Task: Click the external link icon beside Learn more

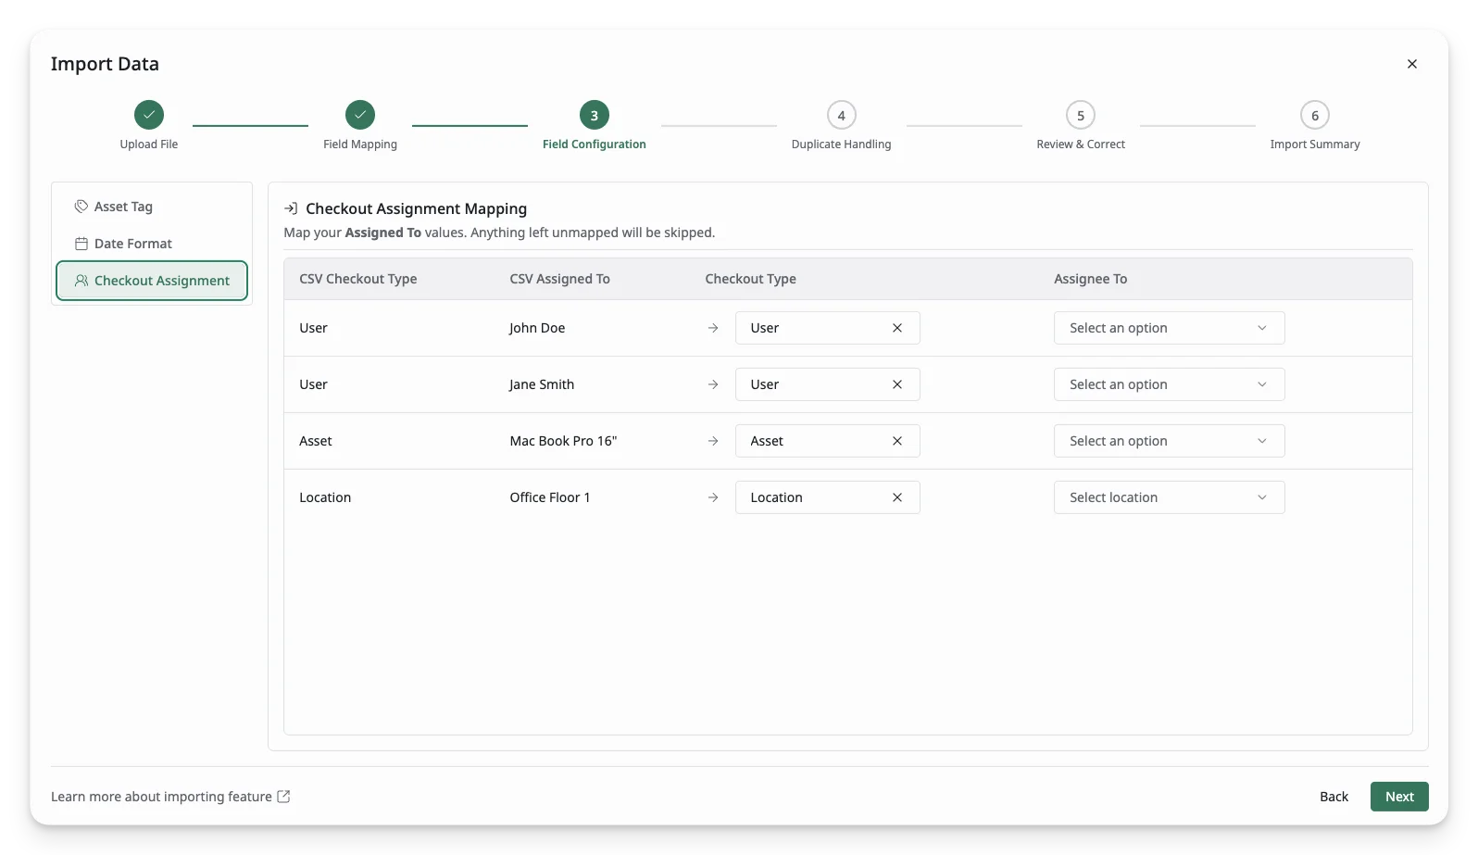Action: tap(283, 797)
